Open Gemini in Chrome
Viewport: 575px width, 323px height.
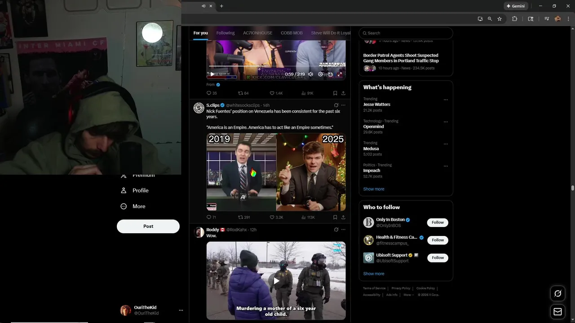click(515, 6)
